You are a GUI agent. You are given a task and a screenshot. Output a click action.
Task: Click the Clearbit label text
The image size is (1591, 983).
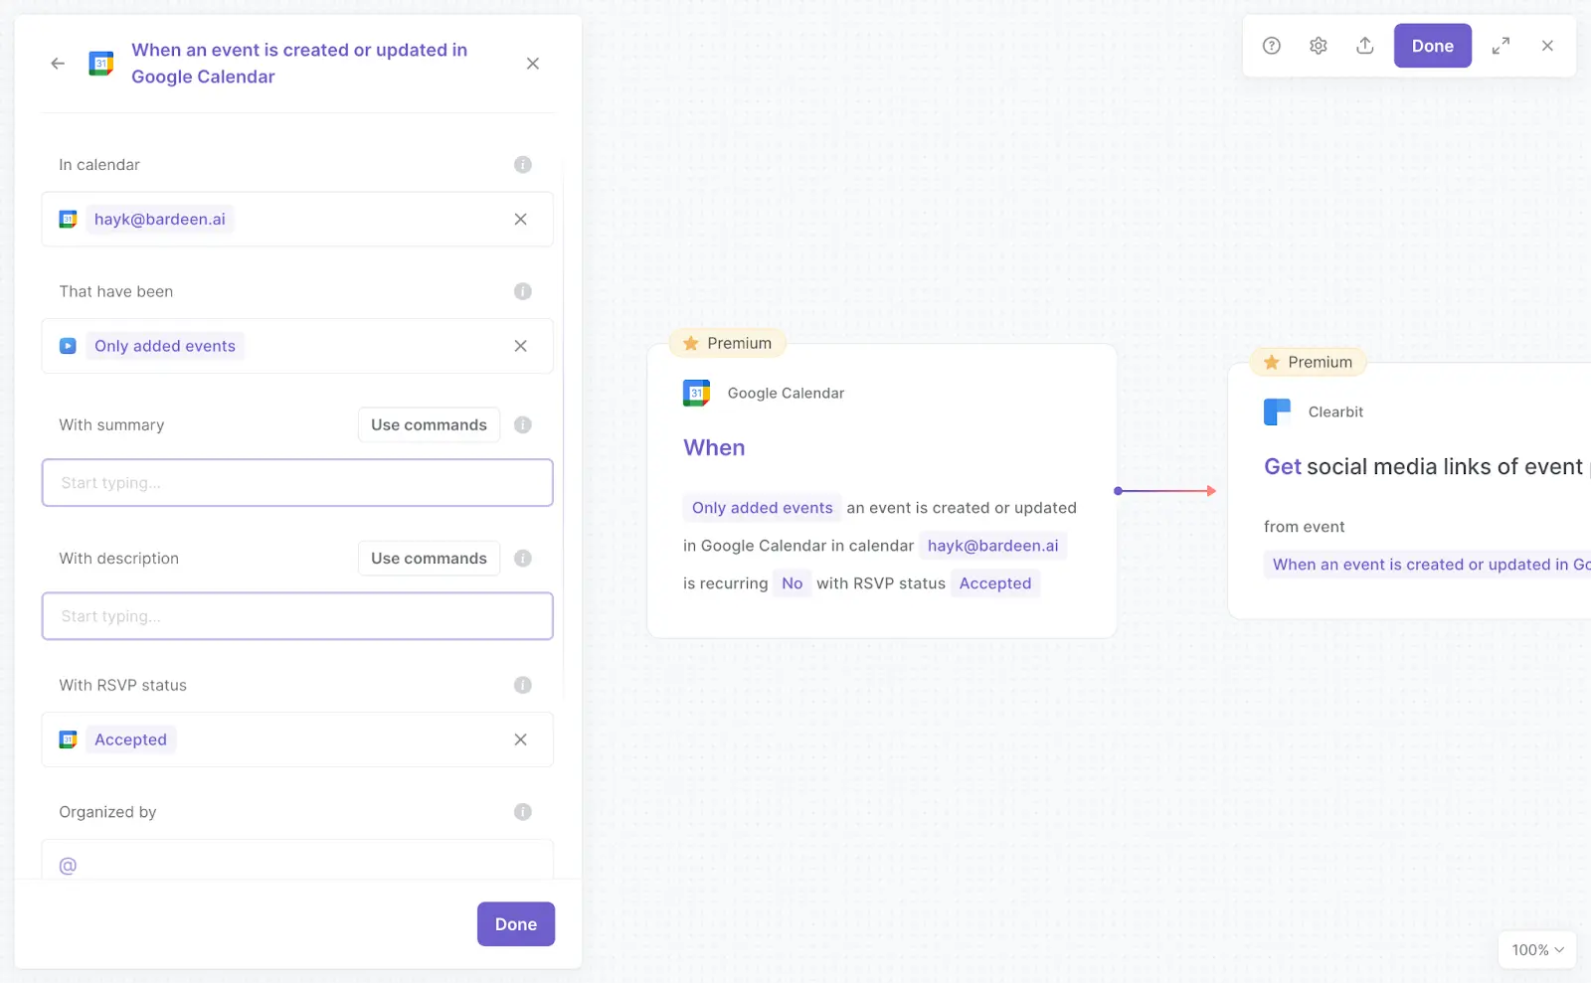(x=1335, y=411)
